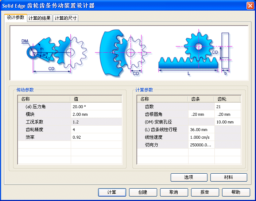Screen dimensions: 256x201
Task: Edit the 模块 value 2.00 mm
Action: (x=96, y=114)
